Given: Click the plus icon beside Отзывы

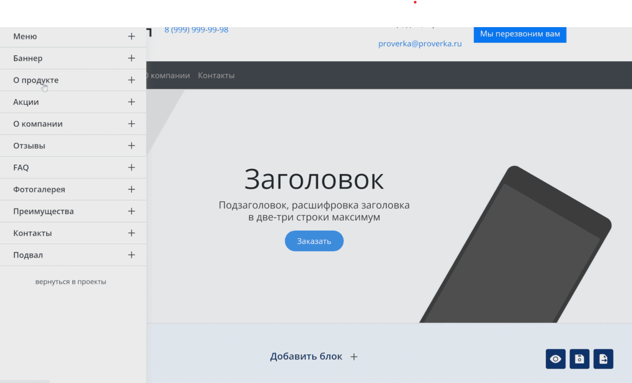Looking at the screenshot, I should tap(131, 146).
